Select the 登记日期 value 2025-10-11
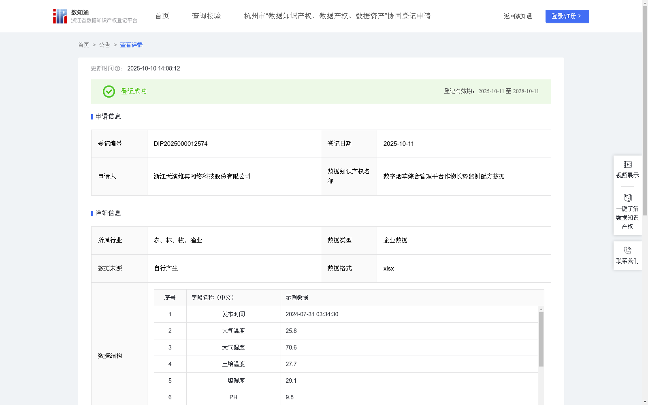This screenshot has height=405, width=648. [399, 144]
